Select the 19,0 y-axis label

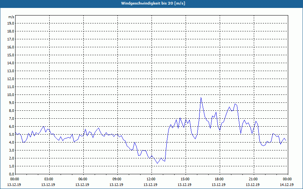pyautogui.click(x=11, y=23)
